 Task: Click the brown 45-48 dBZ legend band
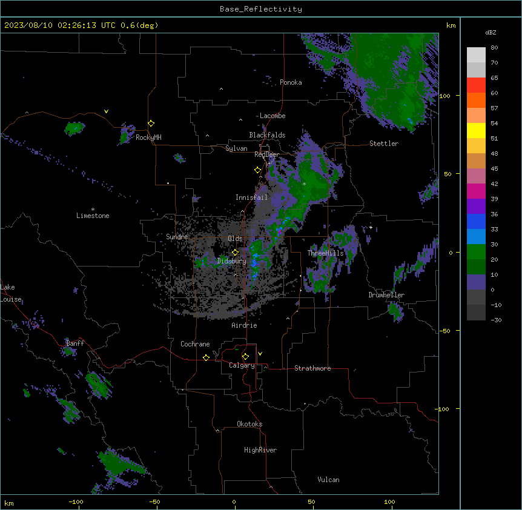(476, 161)
